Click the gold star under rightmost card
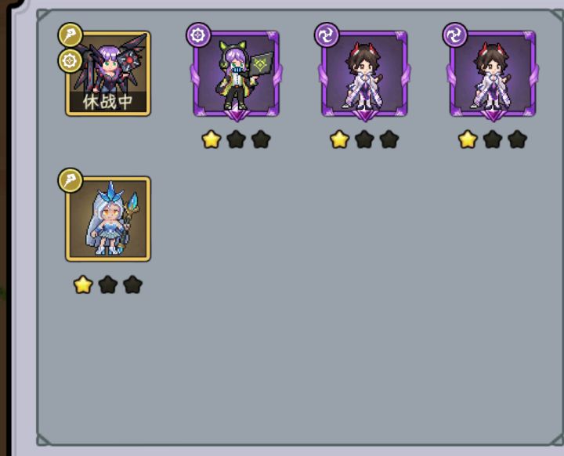564x456 pixels. coord(468,139)
